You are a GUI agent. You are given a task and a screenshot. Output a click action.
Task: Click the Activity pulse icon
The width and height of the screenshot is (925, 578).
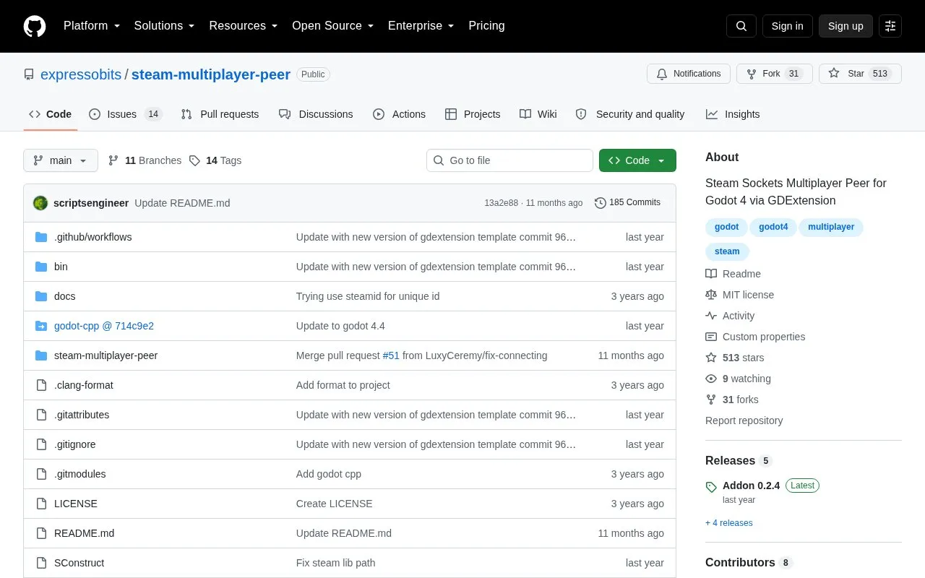tap(711, 316)
